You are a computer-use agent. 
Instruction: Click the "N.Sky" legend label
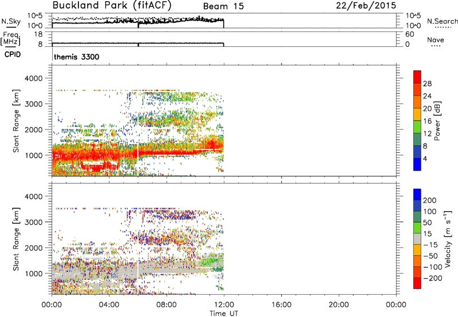click(11, 21)
